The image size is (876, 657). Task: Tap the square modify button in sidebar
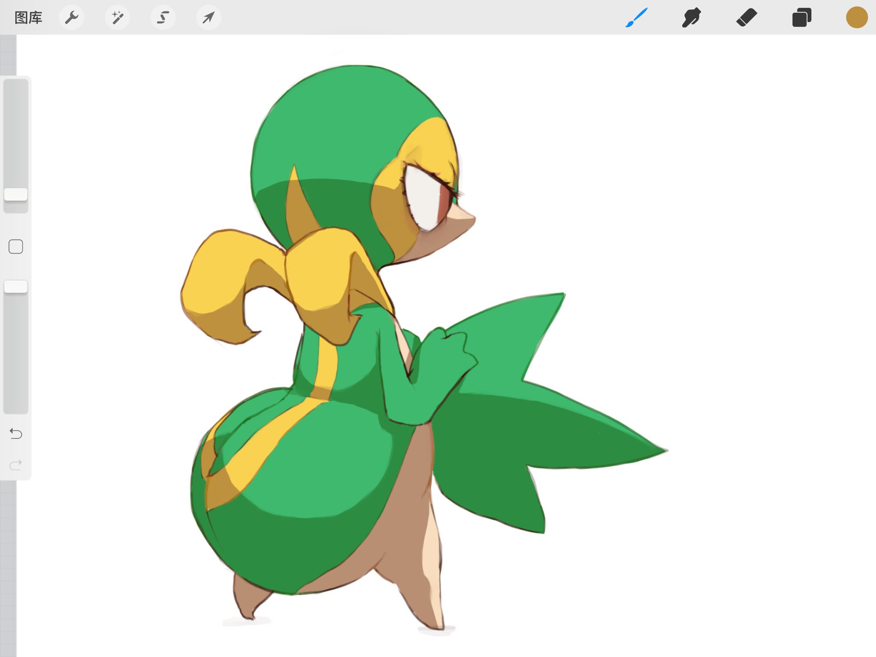[16, 247]
